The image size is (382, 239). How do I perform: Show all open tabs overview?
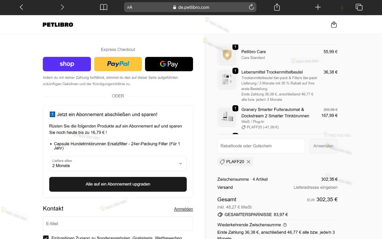point(359,7)
